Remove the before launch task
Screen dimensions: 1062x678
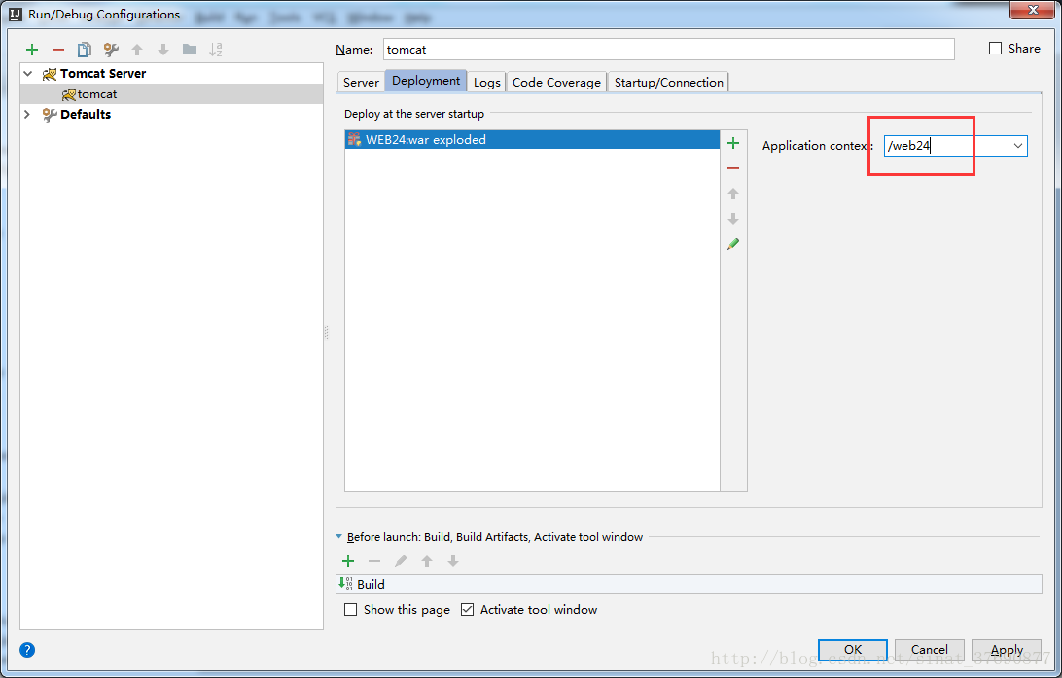pos(374,561)
